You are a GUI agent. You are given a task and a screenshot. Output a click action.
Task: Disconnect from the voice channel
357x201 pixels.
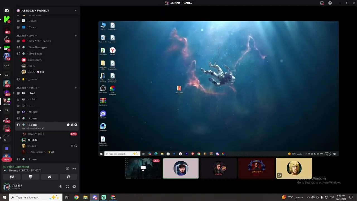(74, 169)
